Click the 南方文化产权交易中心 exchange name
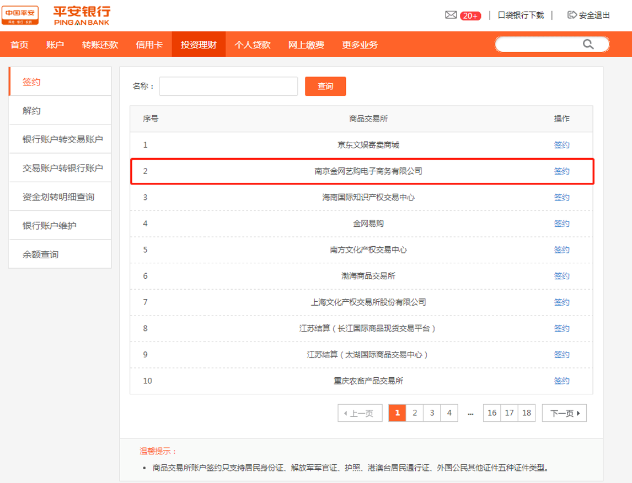This screenshot has height=483, width=632. tap(368, 249)
